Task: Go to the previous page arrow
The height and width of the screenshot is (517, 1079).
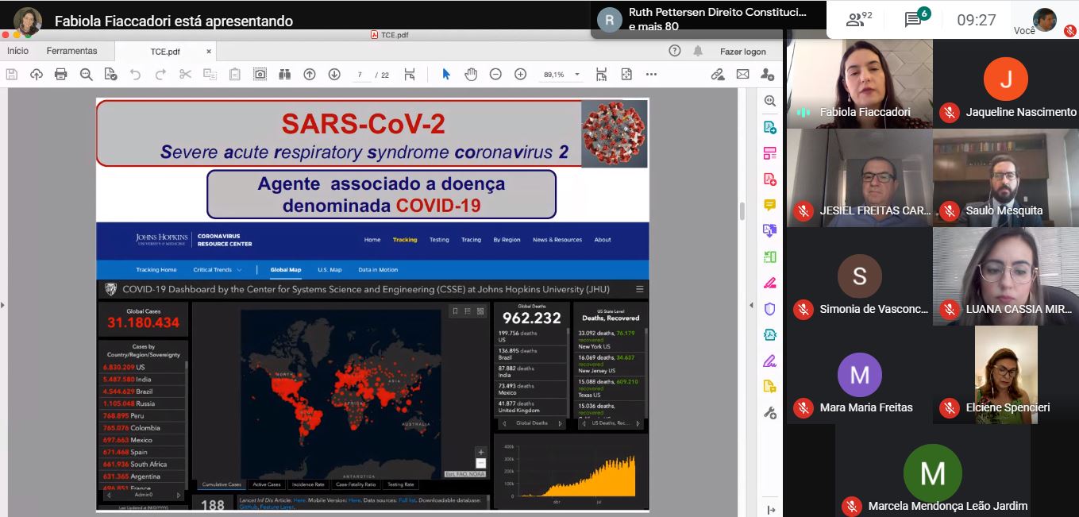Action: point(310,74)
